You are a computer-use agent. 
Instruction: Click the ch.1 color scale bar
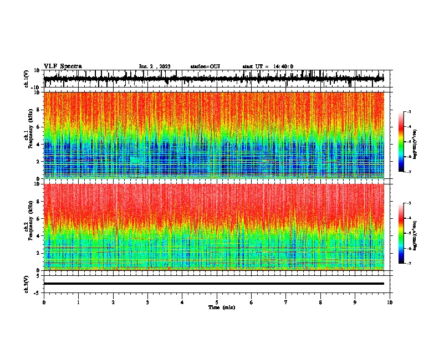point(401,142)
